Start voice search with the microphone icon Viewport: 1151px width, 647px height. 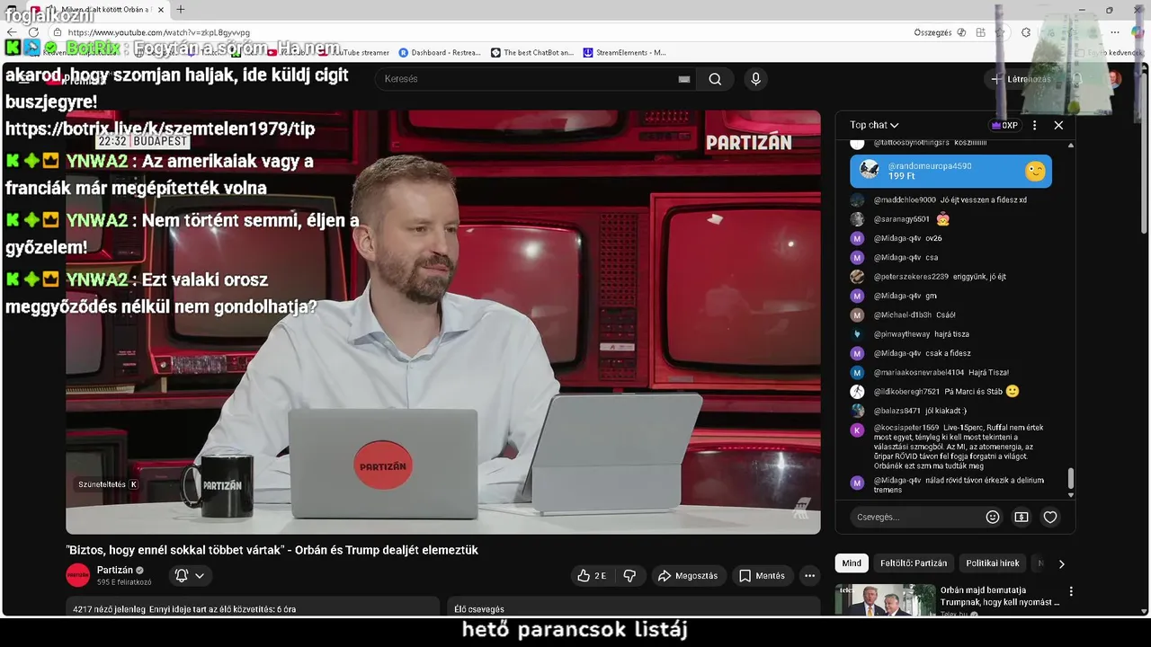click(x=755, y=79)
